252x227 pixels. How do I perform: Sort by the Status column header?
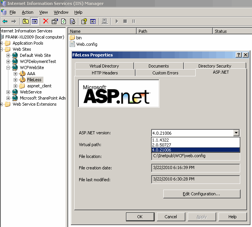[x=232, y=31]
